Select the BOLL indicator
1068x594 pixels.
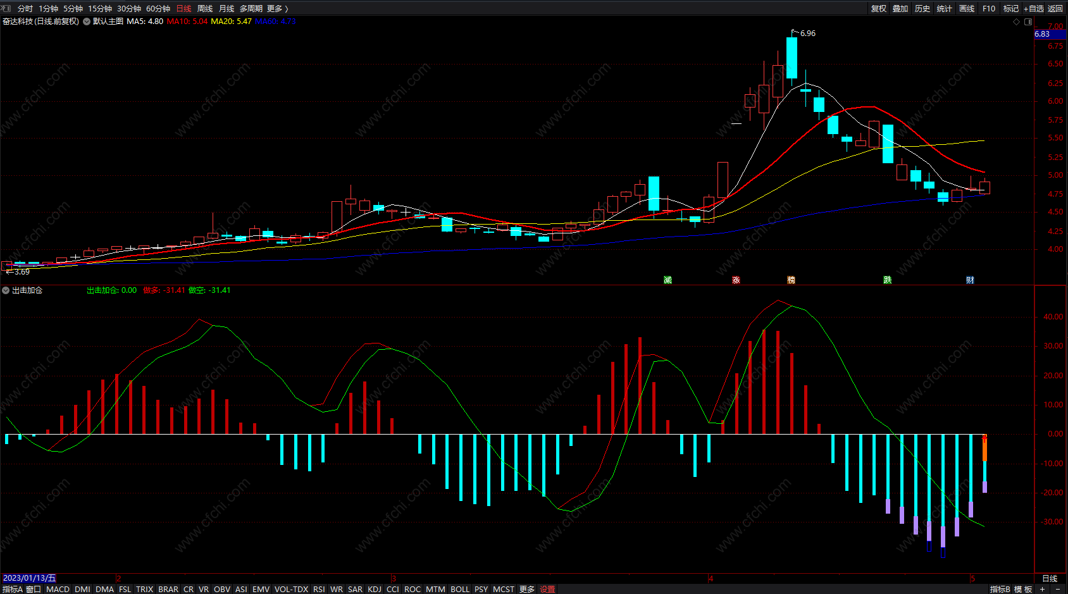click(460, 589)
